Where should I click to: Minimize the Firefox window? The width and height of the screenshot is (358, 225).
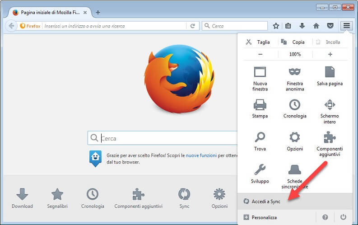[322, 7]
